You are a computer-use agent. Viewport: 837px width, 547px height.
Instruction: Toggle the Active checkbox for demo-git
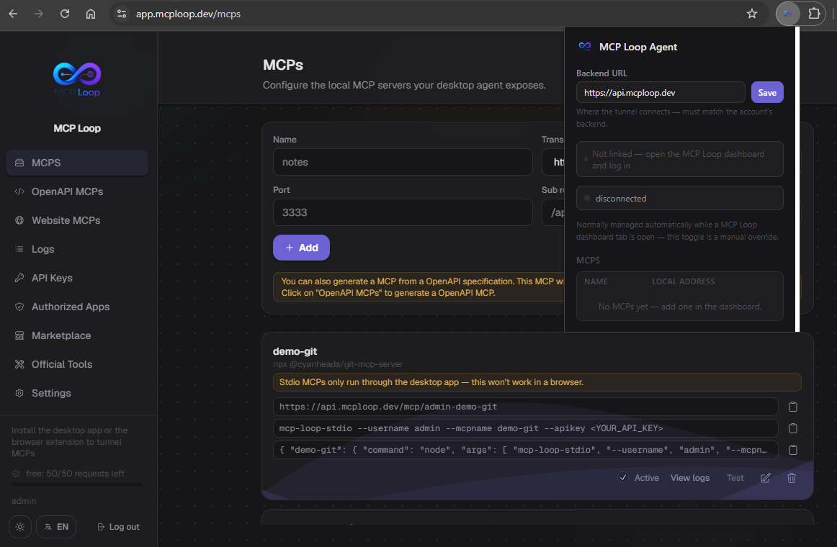pyautogui.click(x=623, y=477)
